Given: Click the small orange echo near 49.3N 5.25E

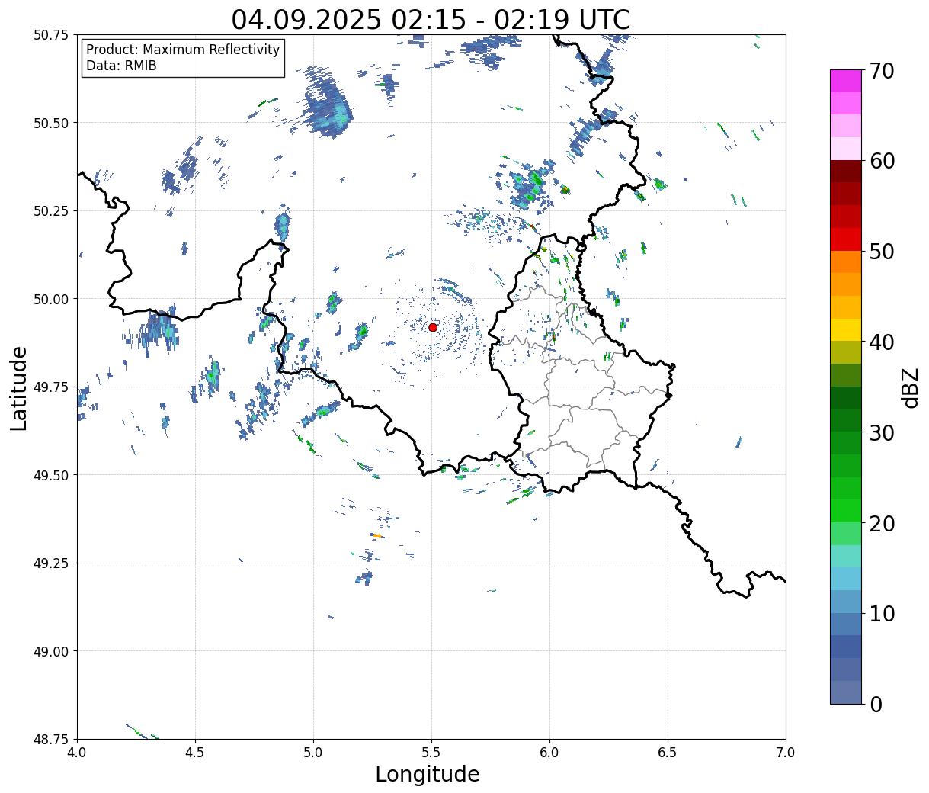Looking at the screenshot, I should (376, 536).
